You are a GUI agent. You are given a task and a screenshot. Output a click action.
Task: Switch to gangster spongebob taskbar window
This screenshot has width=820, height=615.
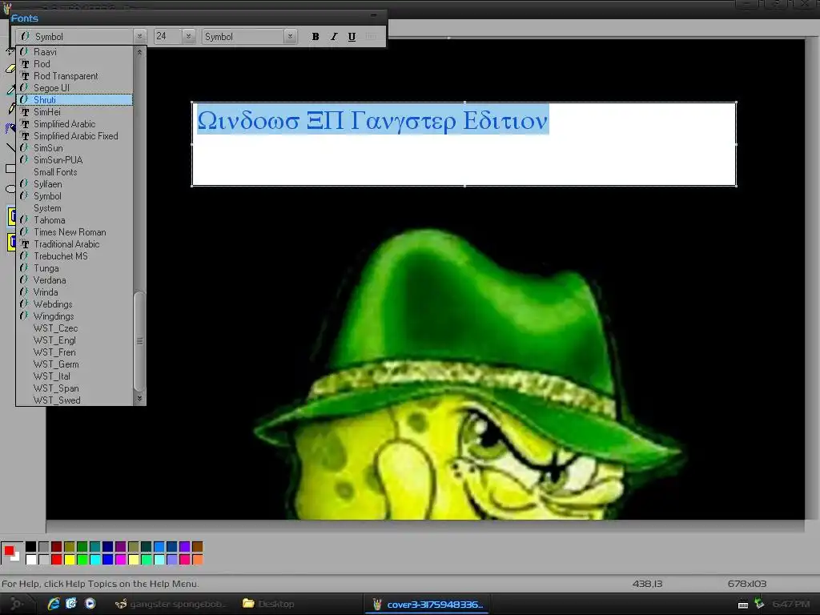(x=171, y=604)
